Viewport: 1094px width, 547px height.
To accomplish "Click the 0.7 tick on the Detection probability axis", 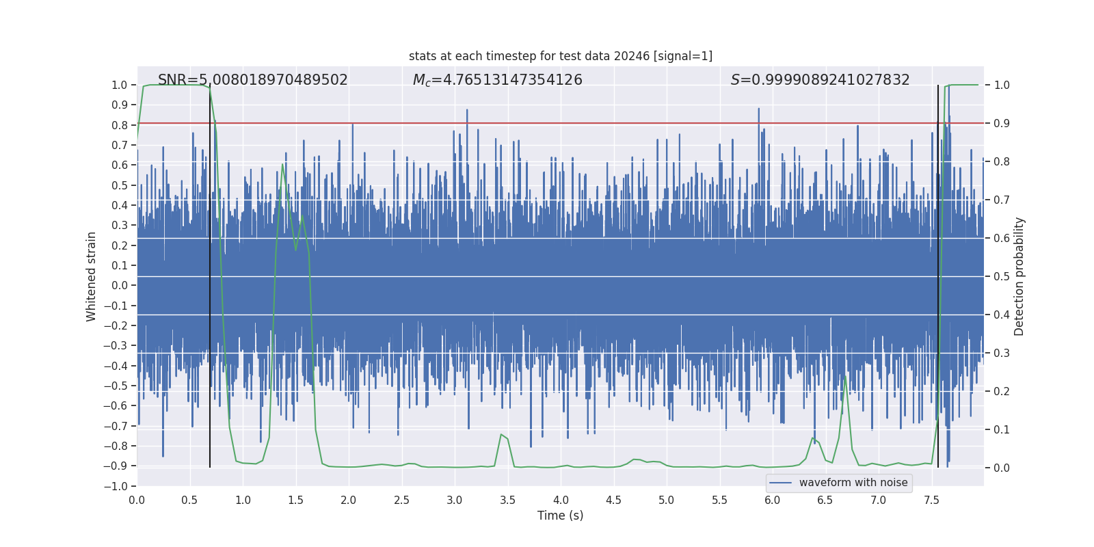I will pos(1002,200).
